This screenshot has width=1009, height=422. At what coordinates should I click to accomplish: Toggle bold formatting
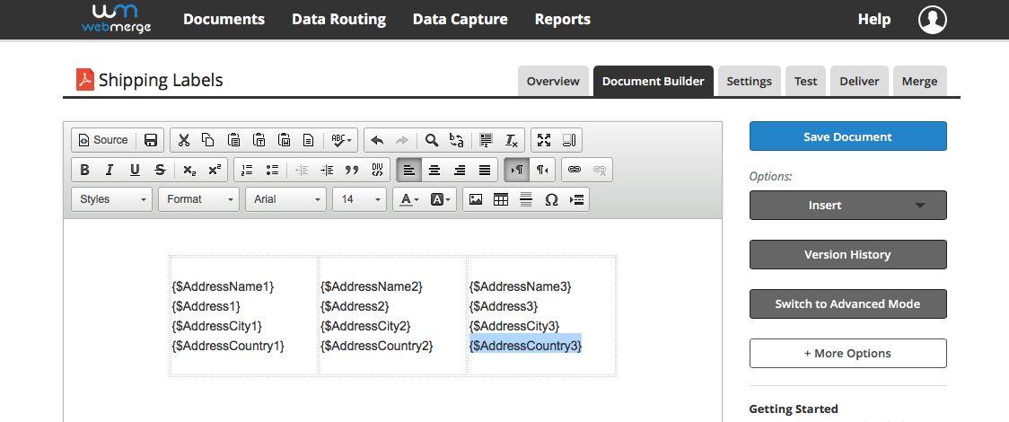tap(84, 170)
